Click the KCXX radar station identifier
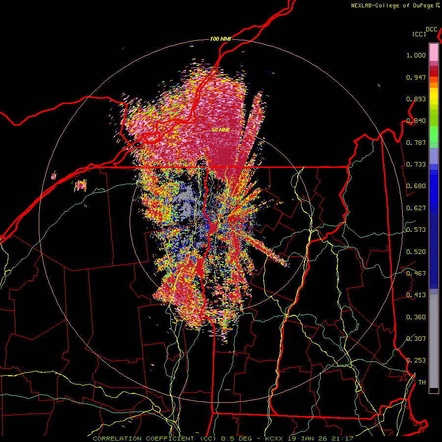 (x=274, y=439)
